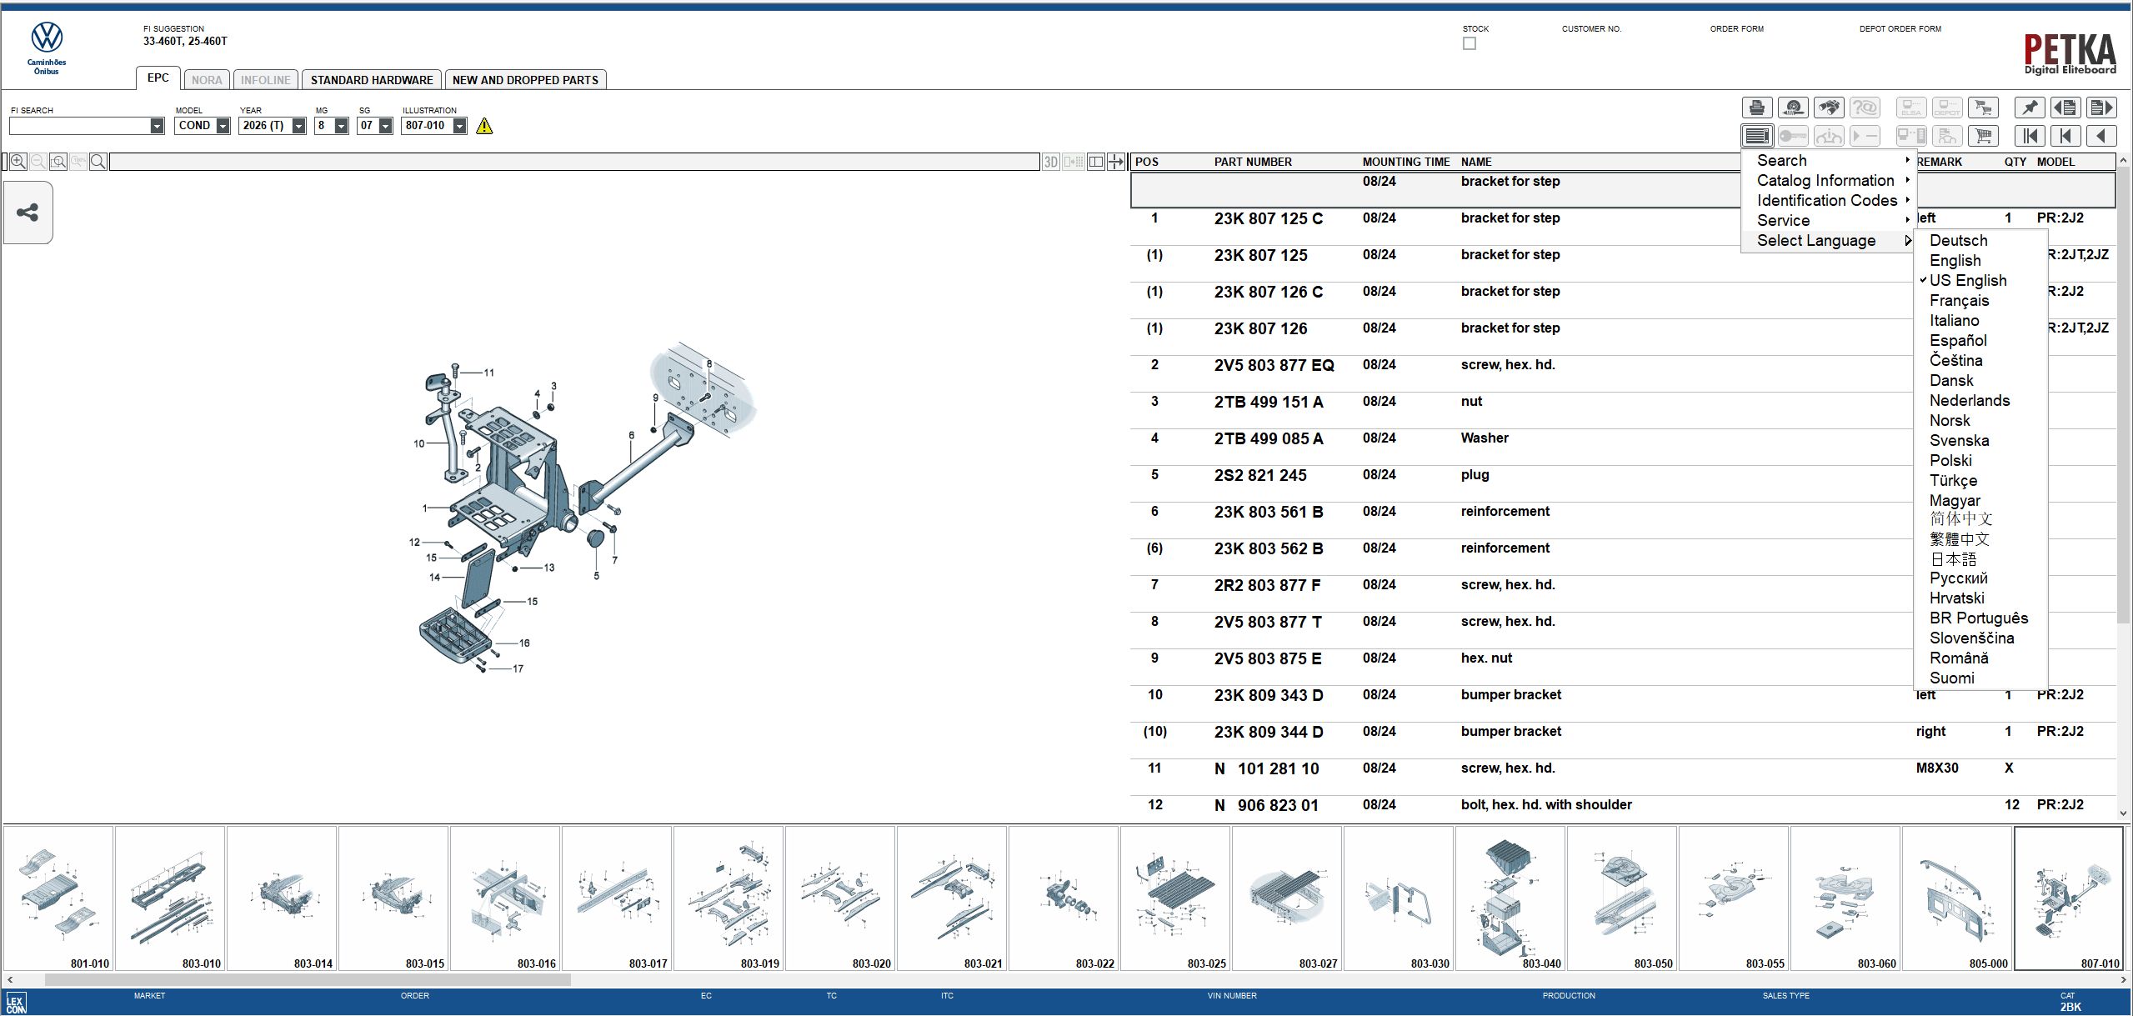Toggle the STOCK checkbox
Viewport: 2133px width, 1016px height.
(x=1470, y=43)
